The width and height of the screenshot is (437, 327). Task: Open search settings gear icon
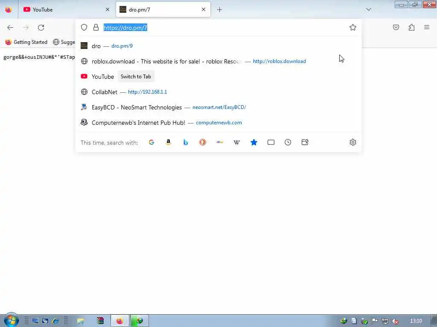point(353,142)
